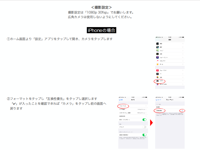Image resolution: width=200 pixels, height=150 pixels.
Task: Open フォーマット row chevron on Camera screen
Action: (146, 106)
